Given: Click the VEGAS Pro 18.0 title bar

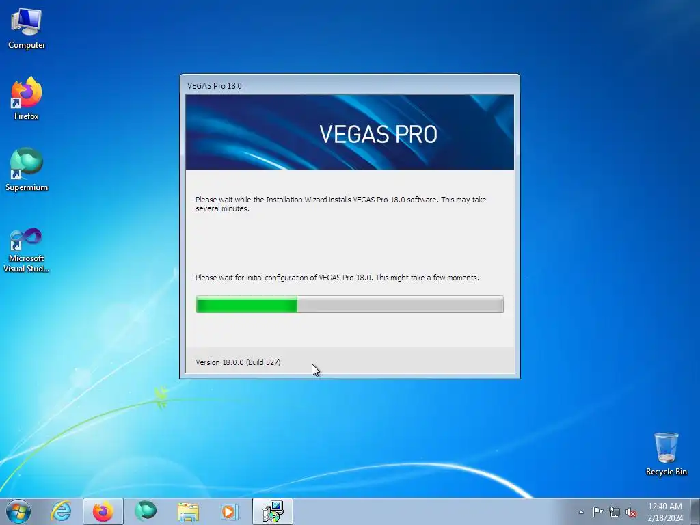Looking at the screenshot, I should click(349, 85).
